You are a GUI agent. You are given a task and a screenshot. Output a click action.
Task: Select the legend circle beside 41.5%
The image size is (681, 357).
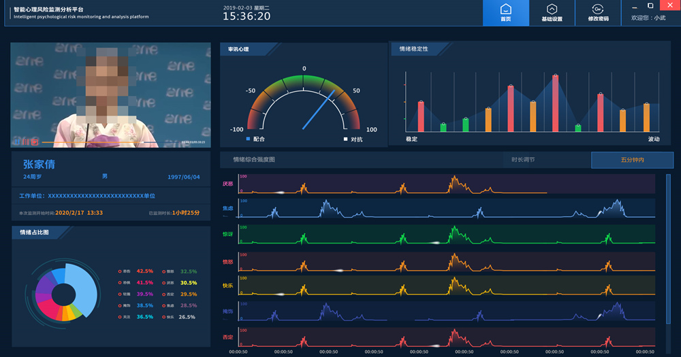[x=119, y=283]
